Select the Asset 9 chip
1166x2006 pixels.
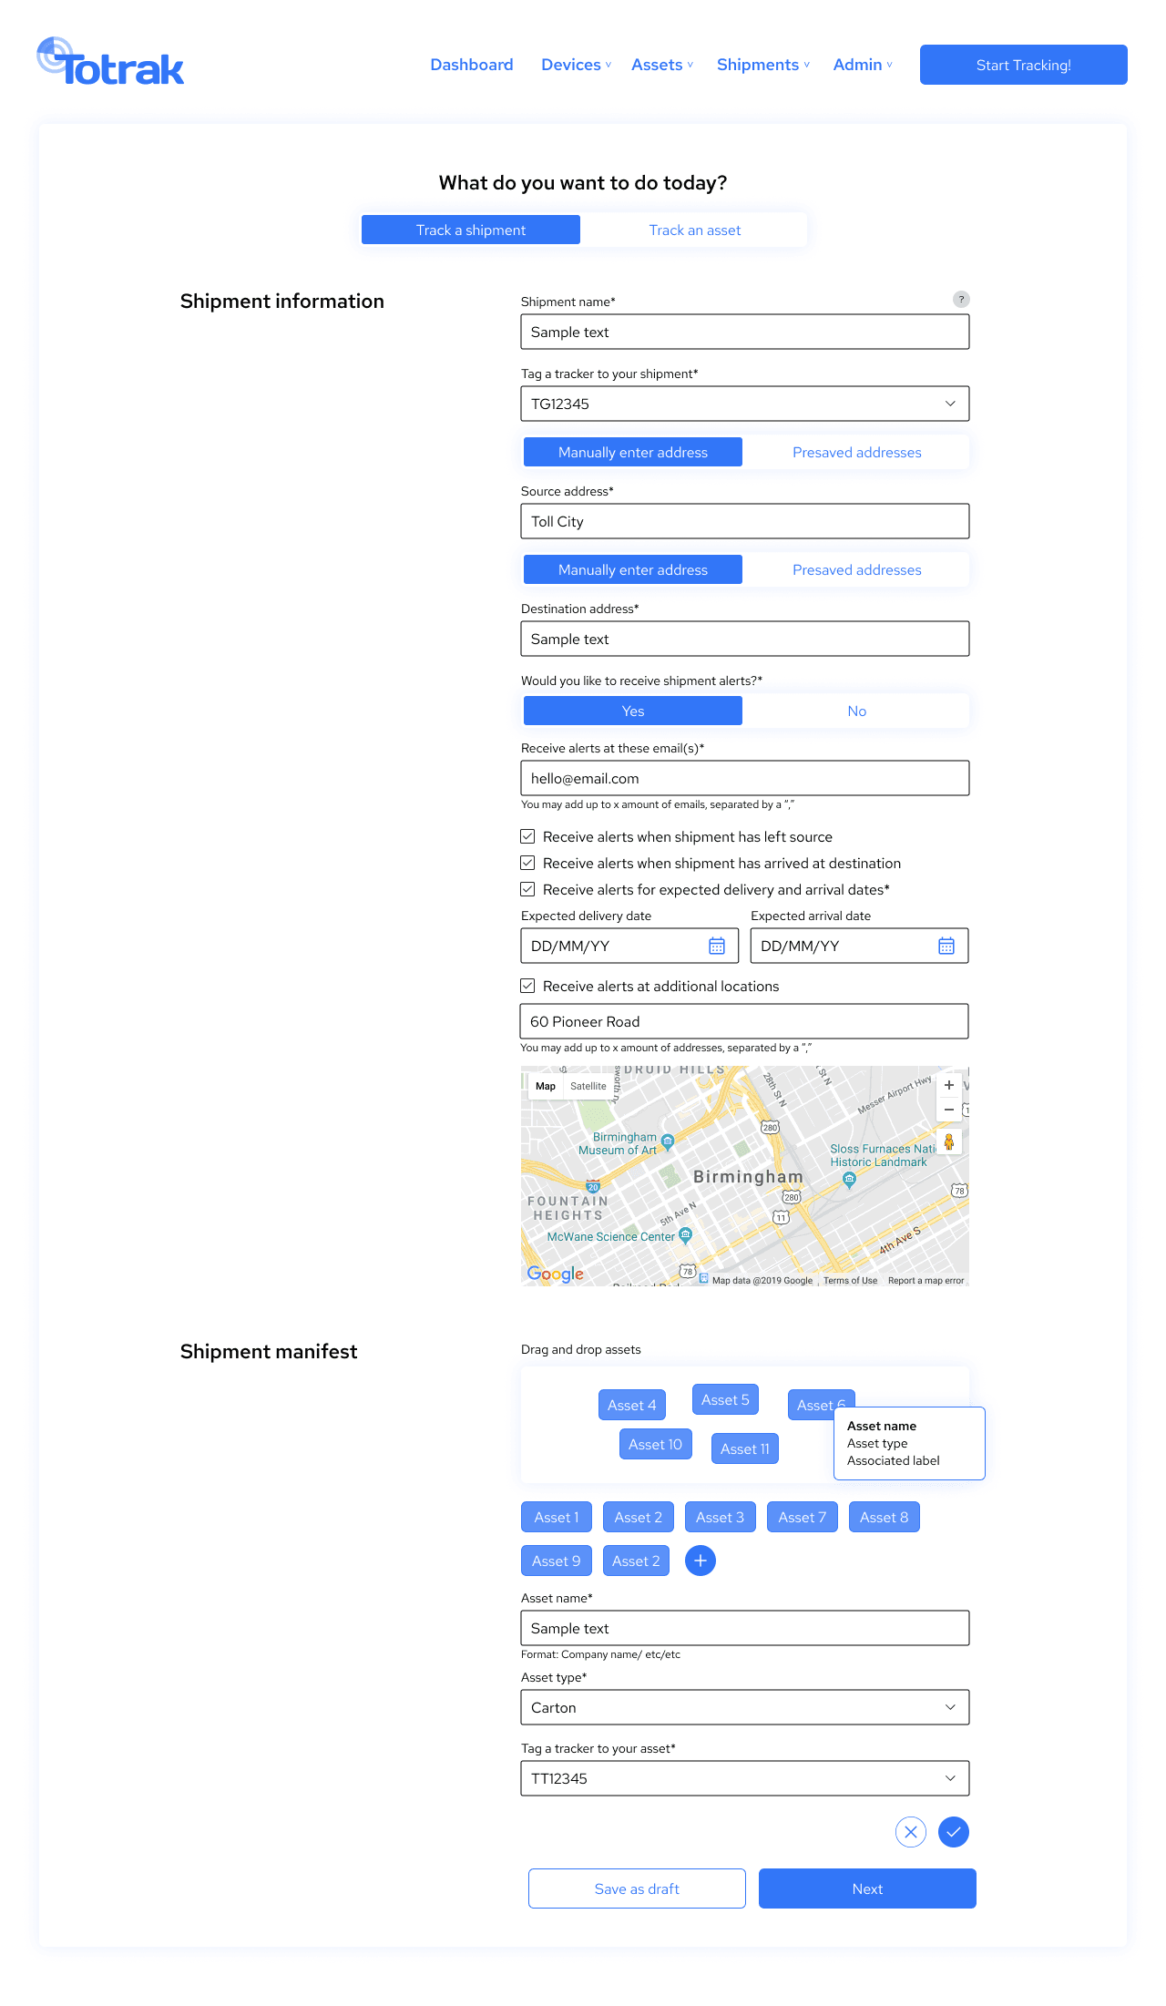click(x=557, y=1561)
